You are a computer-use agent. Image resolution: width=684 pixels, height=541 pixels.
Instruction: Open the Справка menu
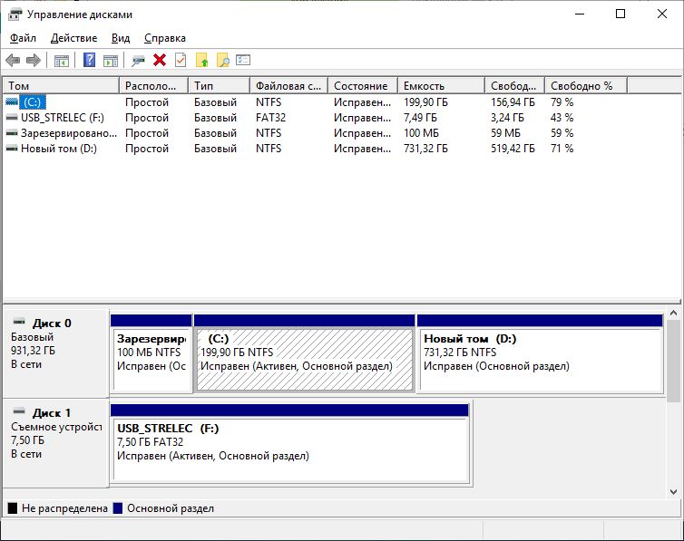165,38
